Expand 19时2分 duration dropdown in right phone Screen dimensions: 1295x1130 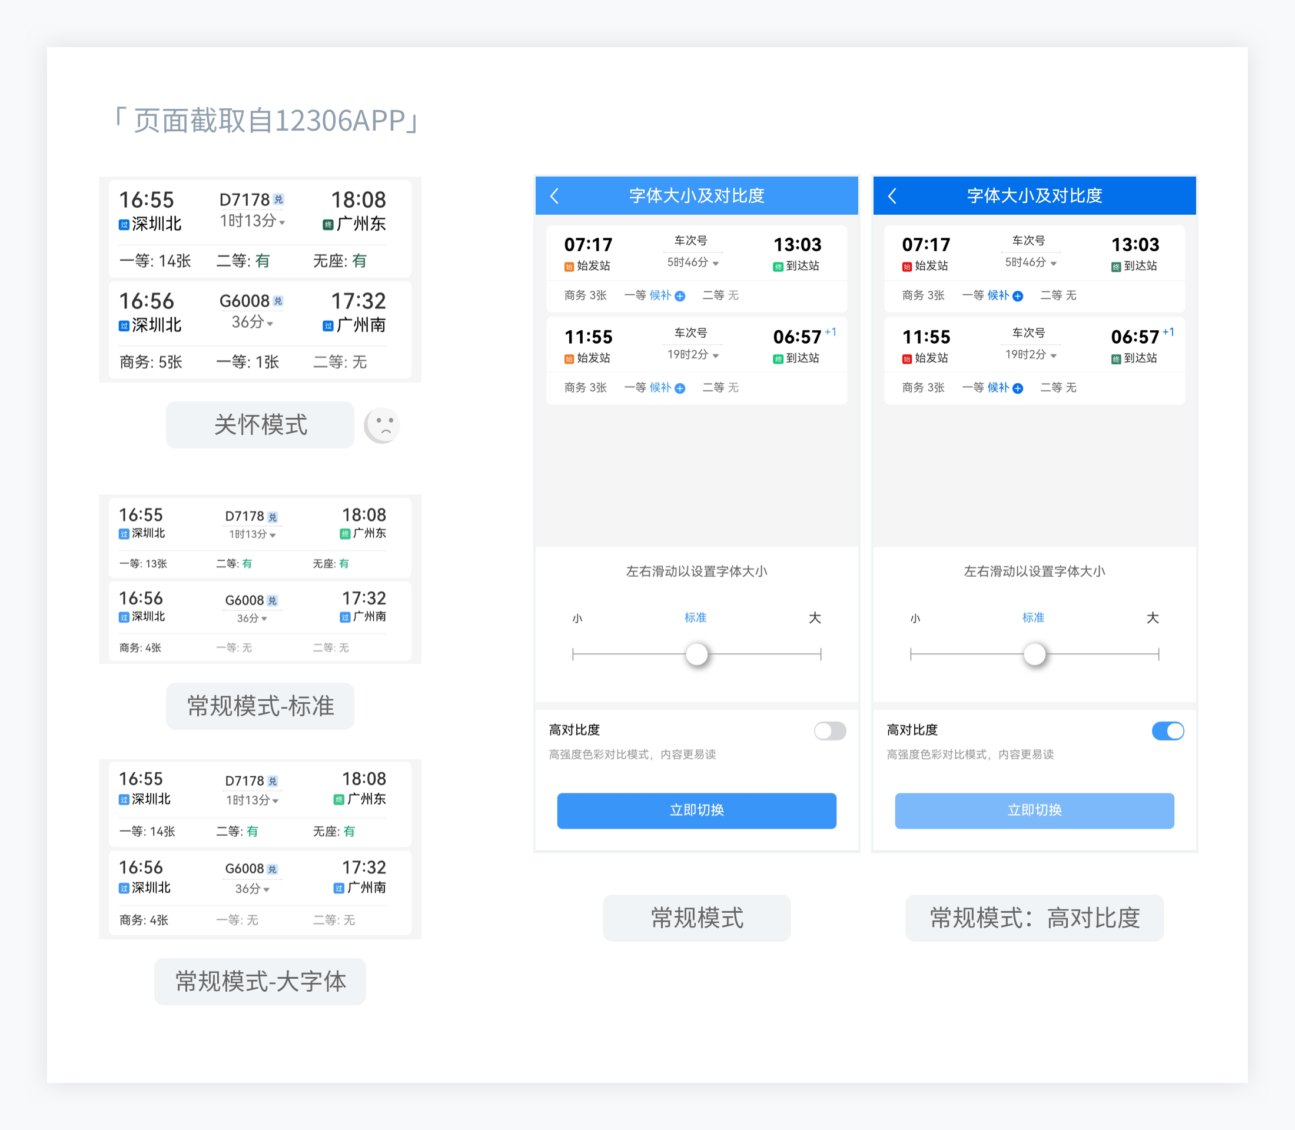(x=1054, y=355)
